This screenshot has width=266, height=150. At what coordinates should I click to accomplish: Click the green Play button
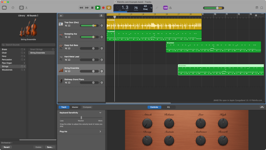tap(98, 7)
